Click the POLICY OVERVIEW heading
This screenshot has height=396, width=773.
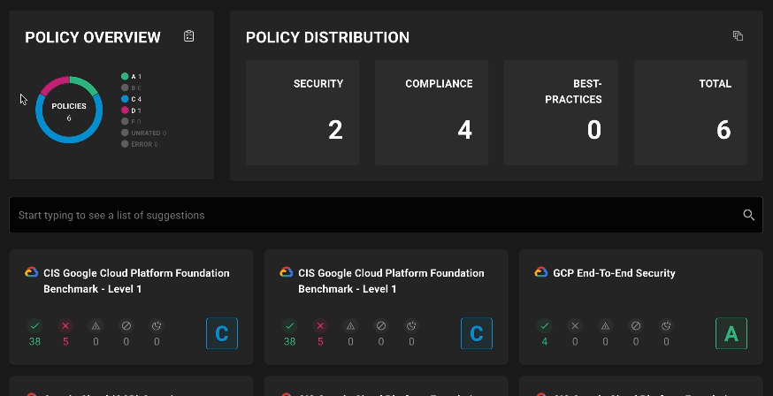click(93, 37)
